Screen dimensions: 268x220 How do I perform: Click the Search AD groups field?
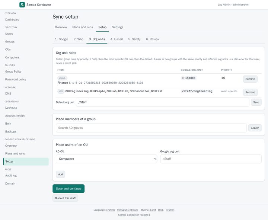(x=151, y=128)
